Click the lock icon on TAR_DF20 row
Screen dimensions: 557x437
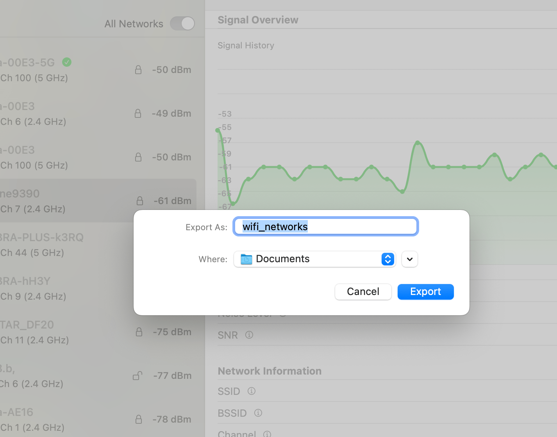[x=139, y=332]
